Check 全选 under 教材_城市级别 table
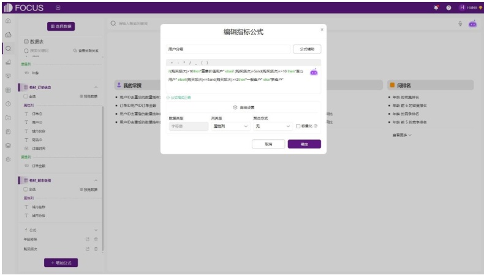Viewport: 484px width, 275px height. 26,189
